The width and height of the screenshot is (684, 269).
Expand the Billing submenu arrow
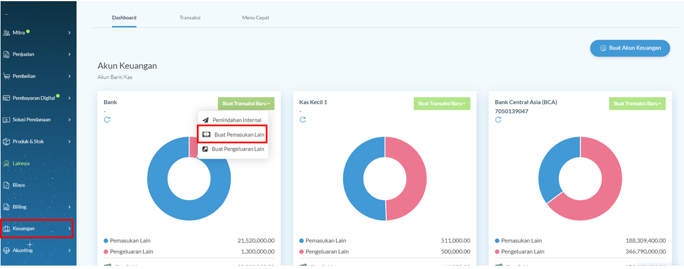pyautogui.click(x=69, y=207)
